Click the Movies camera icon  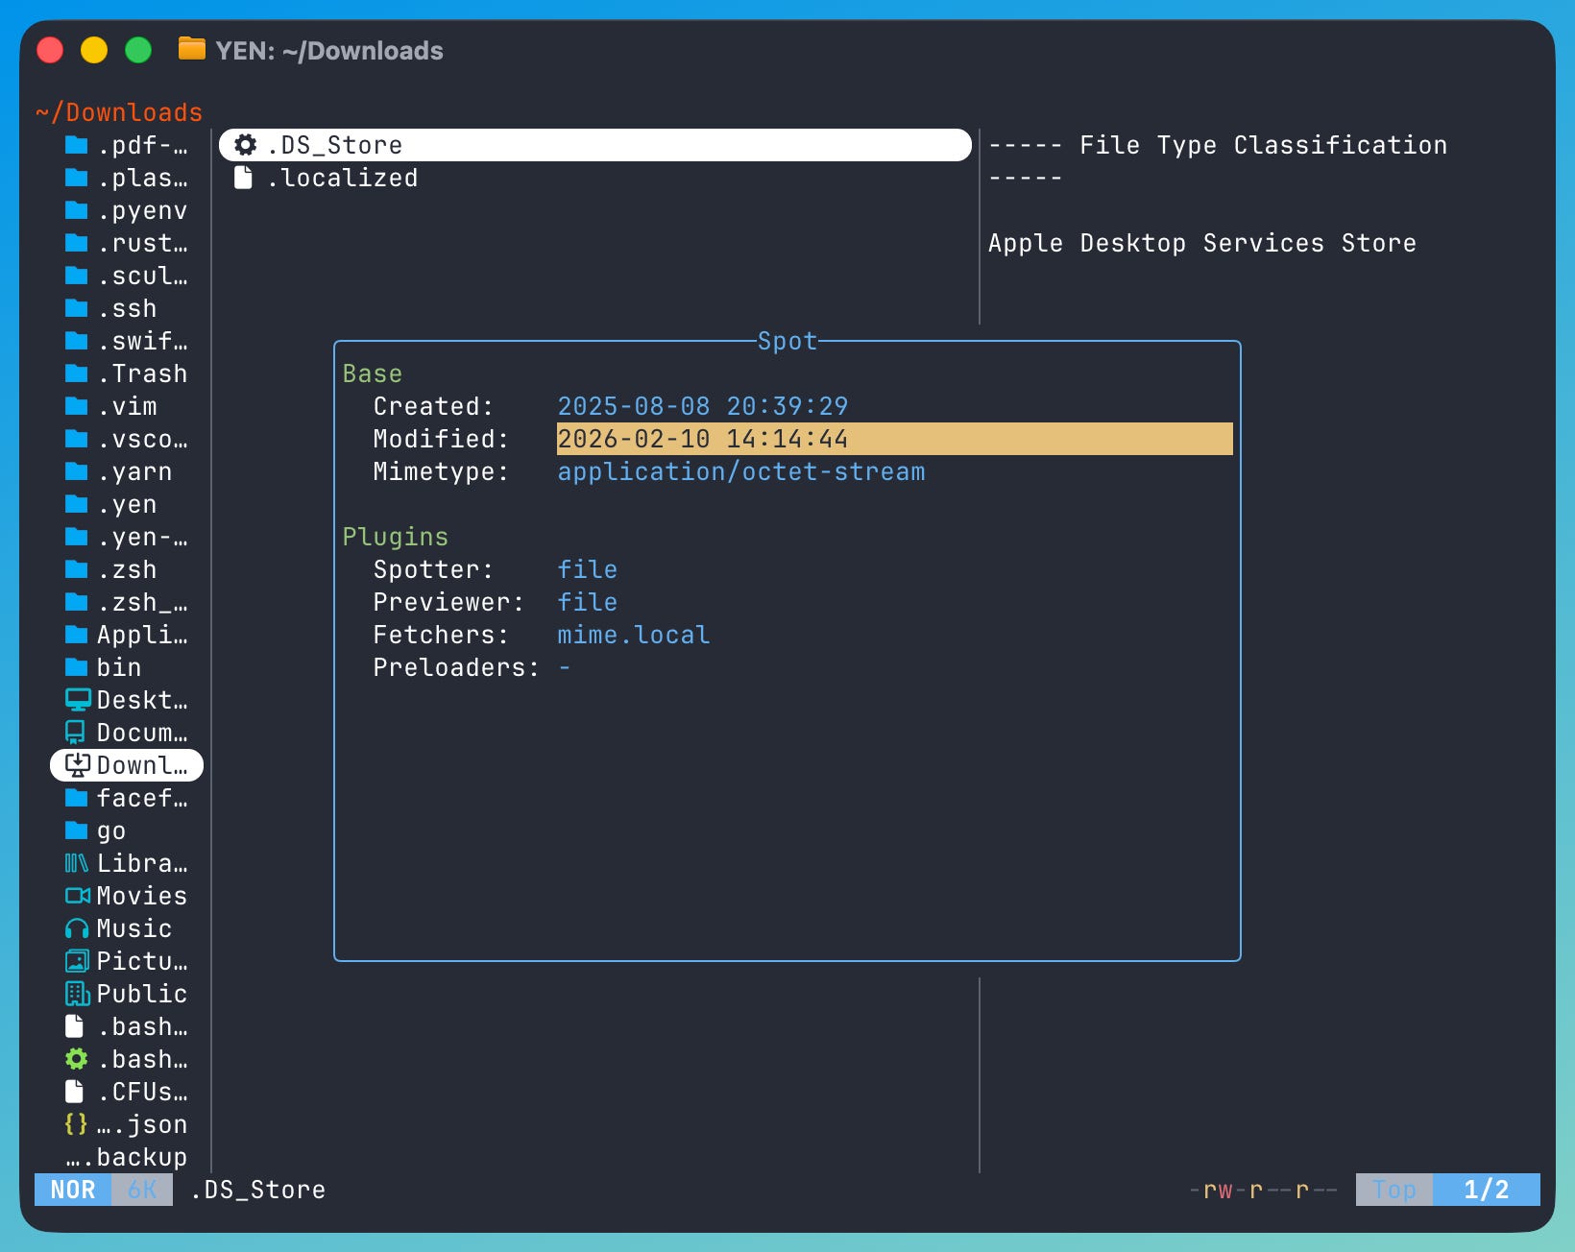[78, 896]
